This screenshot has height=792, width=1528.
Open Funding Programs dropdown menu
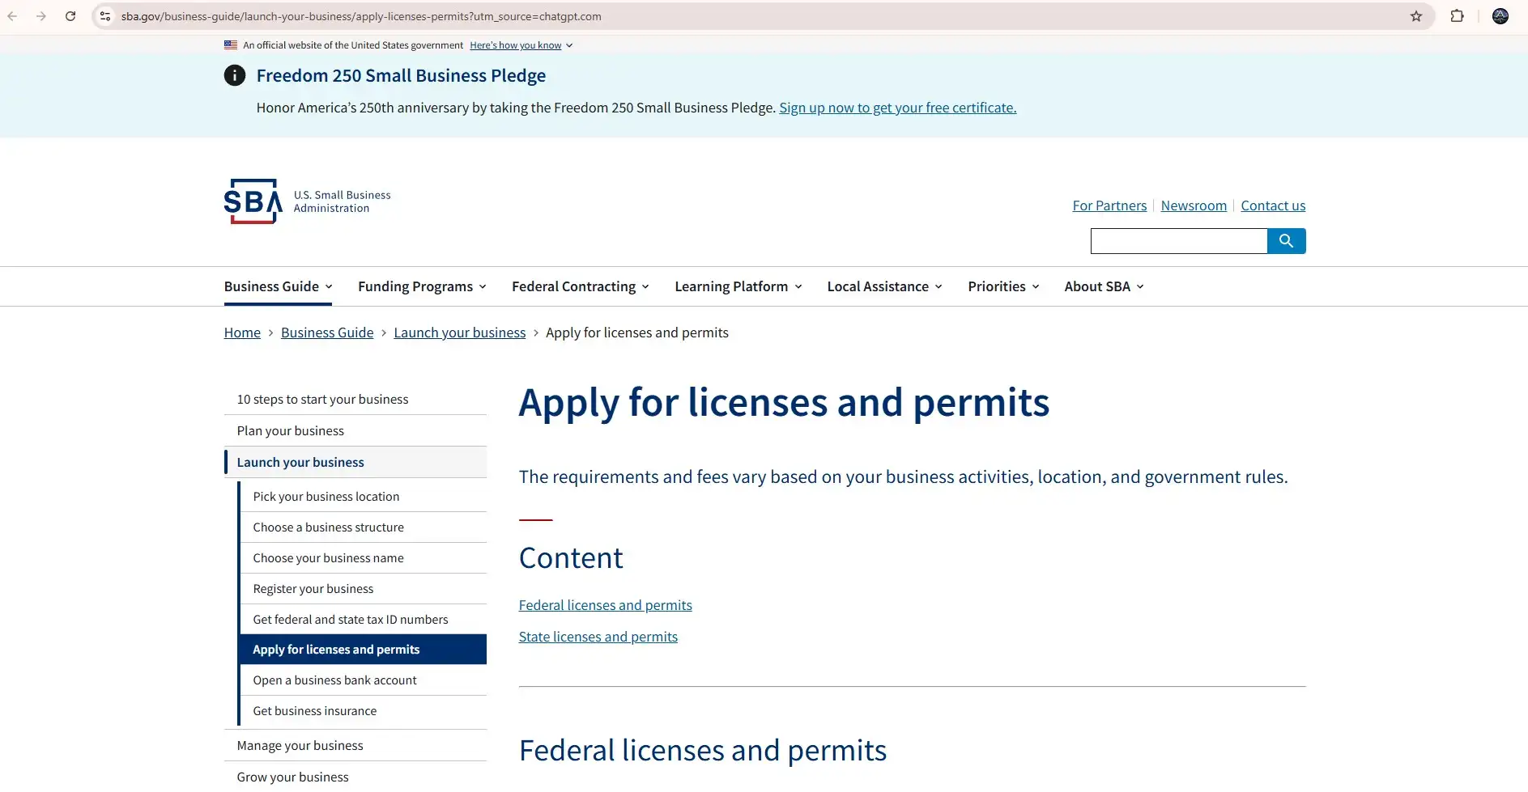point(422,286)
